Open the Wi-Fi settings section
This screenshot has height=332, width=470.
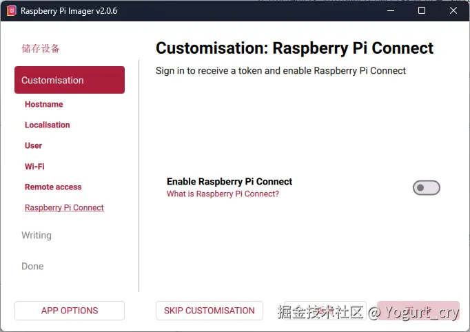(34, 166)
